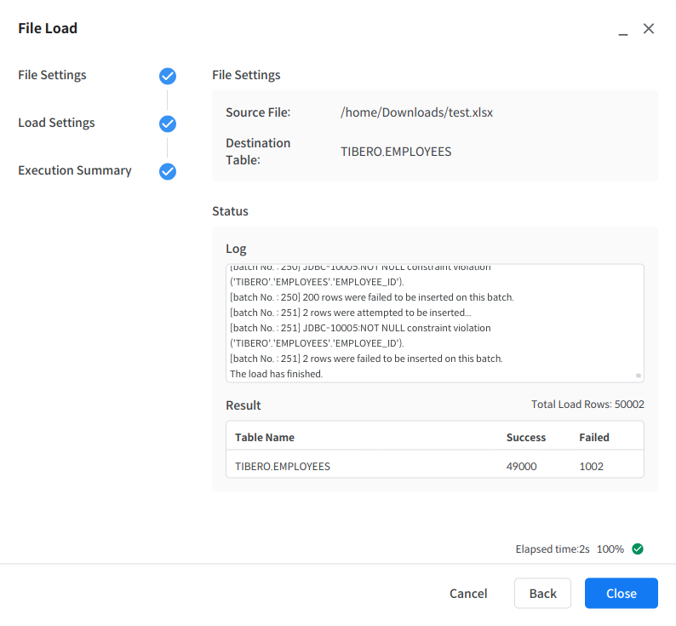The width and height of the screenshot is (676, 626).
Task: Click the checkmark icon beside File Settings step
Action: coord(168,76)
